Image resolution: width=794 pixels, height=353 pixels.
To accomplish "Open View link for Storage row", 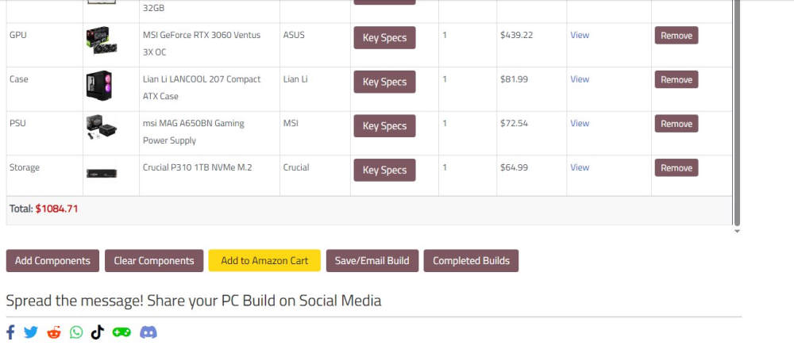I will tap(580, 167).
